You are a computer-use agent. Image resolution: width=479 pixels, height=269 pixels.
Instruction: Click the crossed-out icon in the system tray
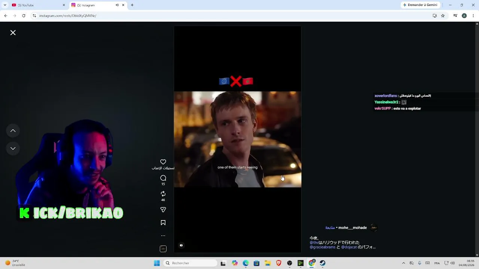point(412,263)
